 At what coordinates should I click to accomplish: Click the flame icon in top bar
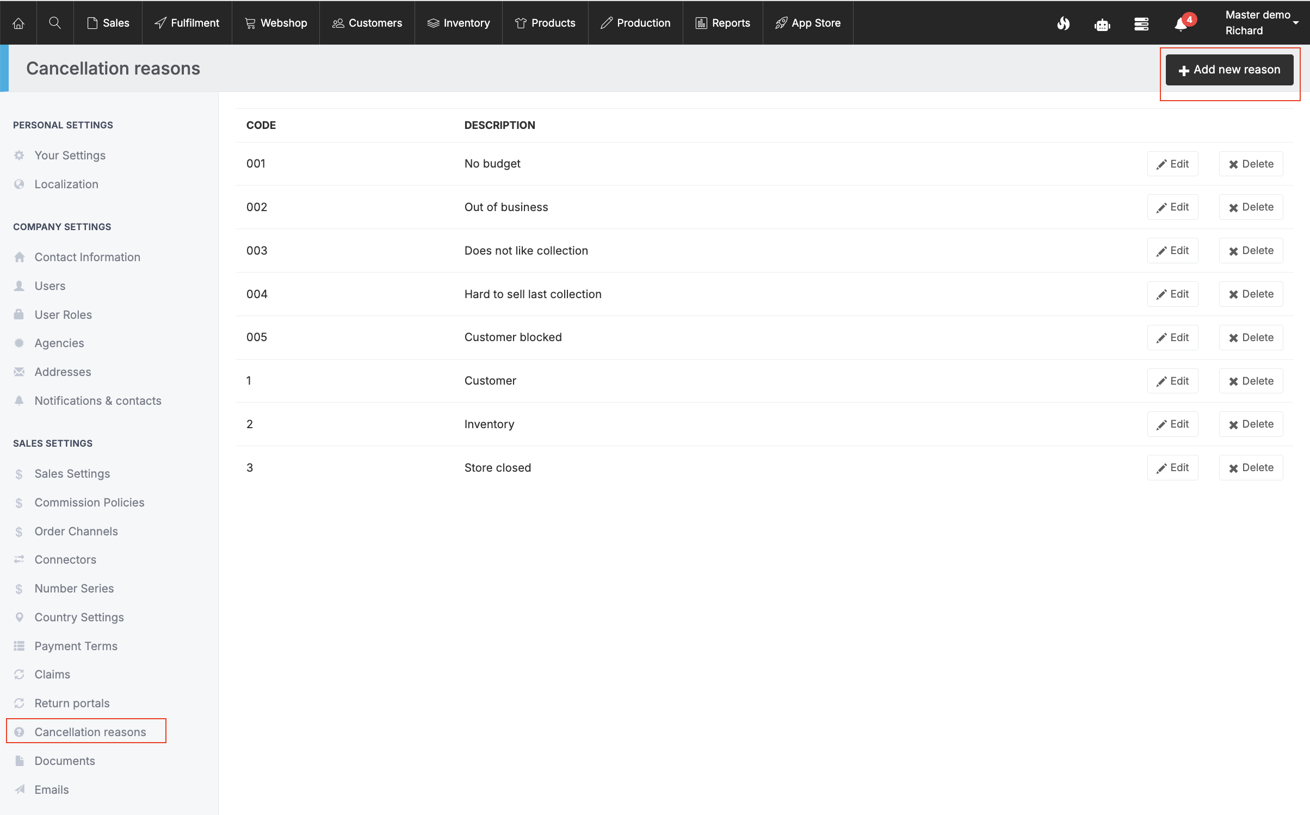coord(1063,23)
